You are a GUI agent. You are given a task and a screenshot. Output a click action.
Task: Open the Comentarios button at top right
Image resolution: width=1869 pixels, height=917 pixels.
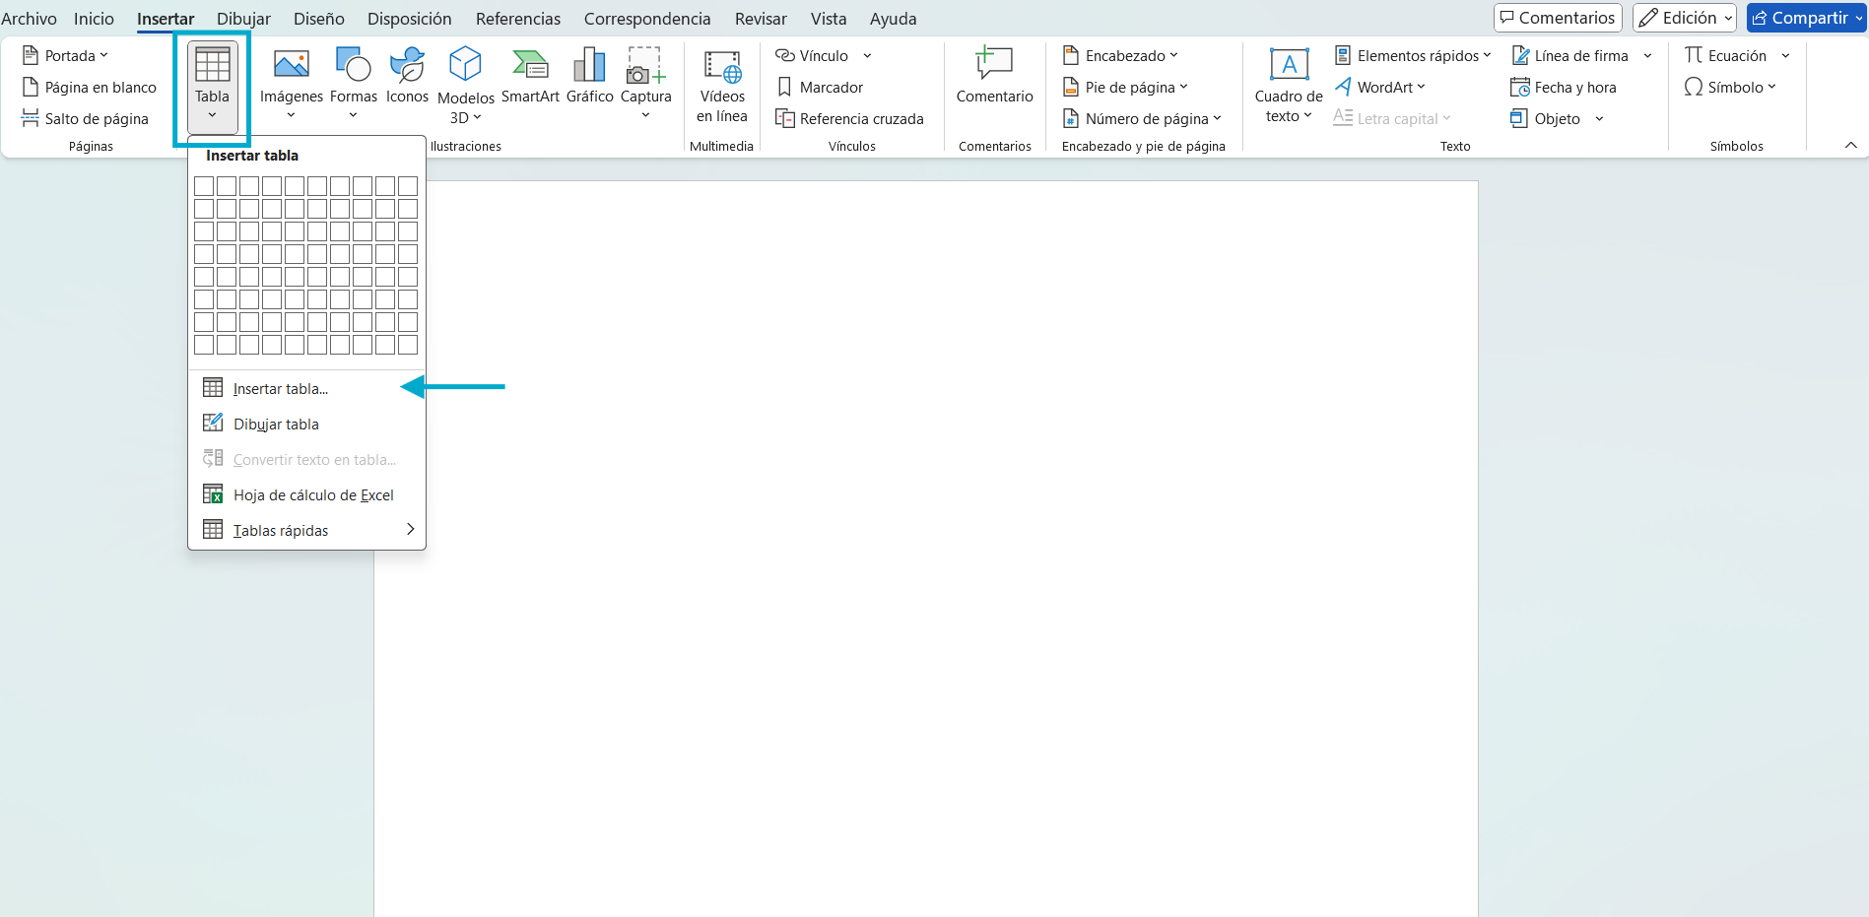[1557, 18]
